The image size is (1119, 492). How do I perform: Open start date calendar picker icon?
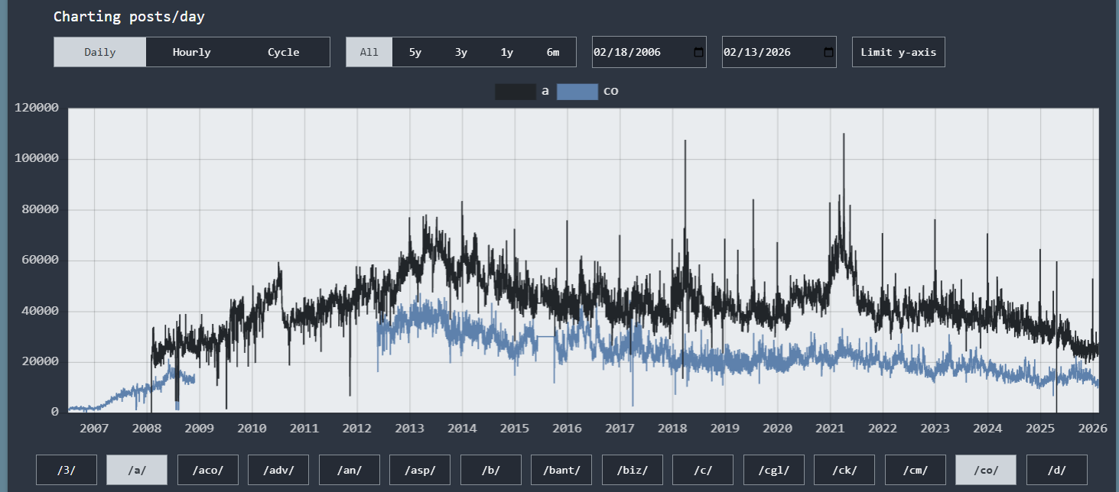[x=698, y=52]
